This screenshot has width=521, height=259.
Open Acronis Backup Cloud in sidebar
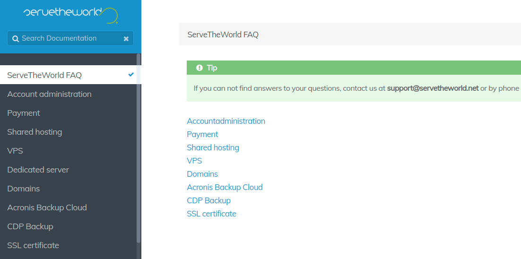(70, 207)
